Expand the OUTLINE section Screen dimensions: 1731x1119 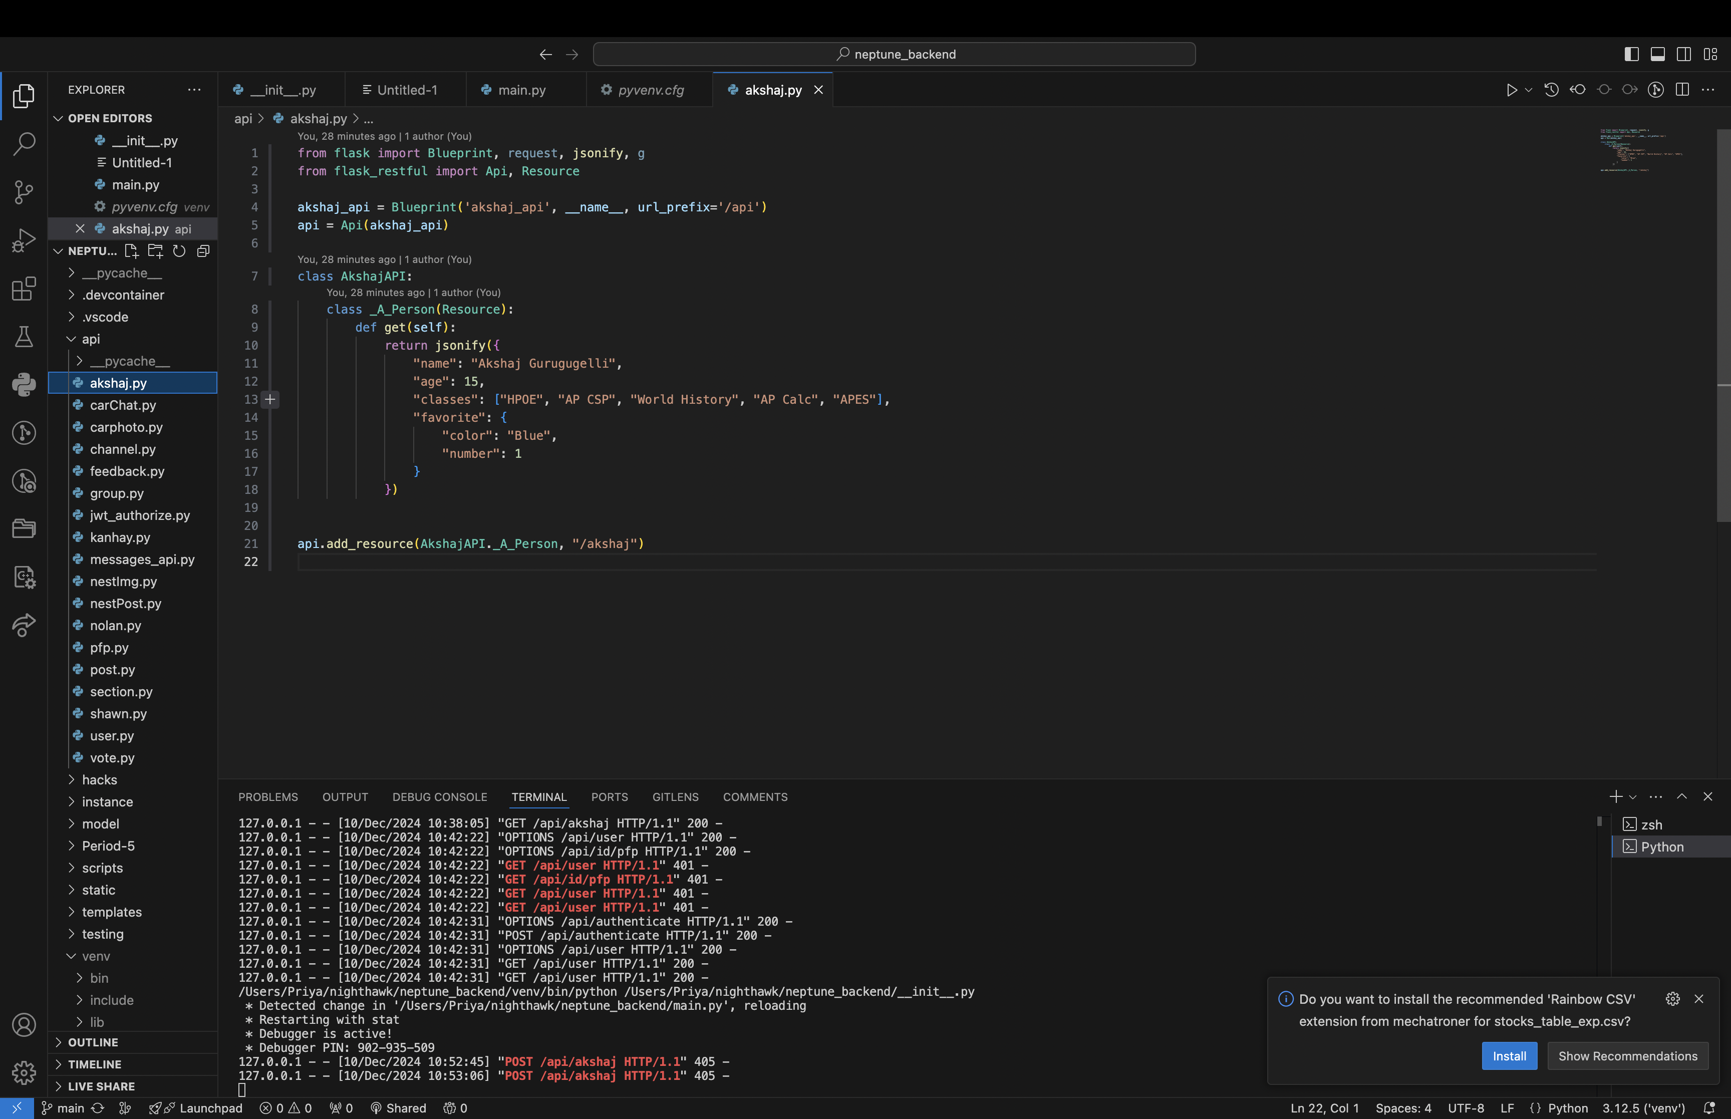point(132,1042)
